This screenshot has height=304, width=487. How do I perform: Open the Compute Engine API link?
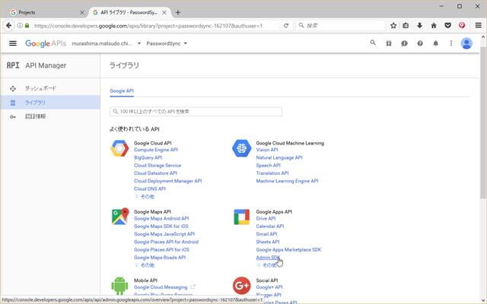pyautogui.click(x=156, y=150)
